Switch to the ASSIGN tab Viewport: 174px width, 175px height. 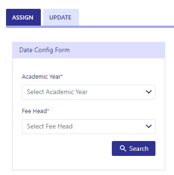click(23, 17)
